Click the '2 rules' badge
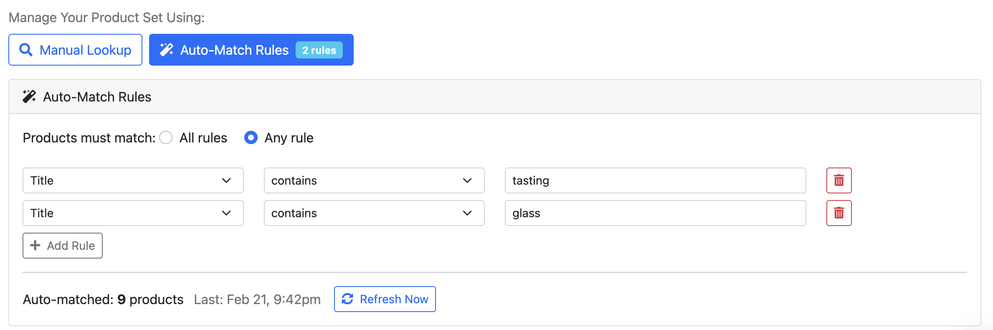This screenshot has height=330, width=993. coord(319,50)
